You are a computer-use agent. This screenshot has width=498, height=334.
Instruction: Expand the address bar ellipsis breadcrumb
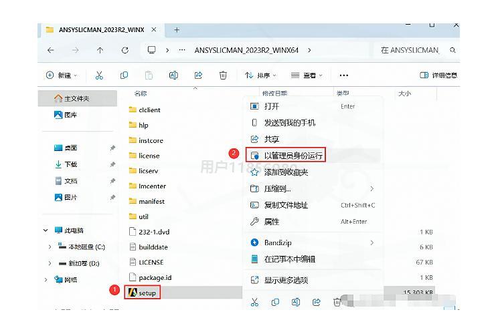click(x=181, y=50)
